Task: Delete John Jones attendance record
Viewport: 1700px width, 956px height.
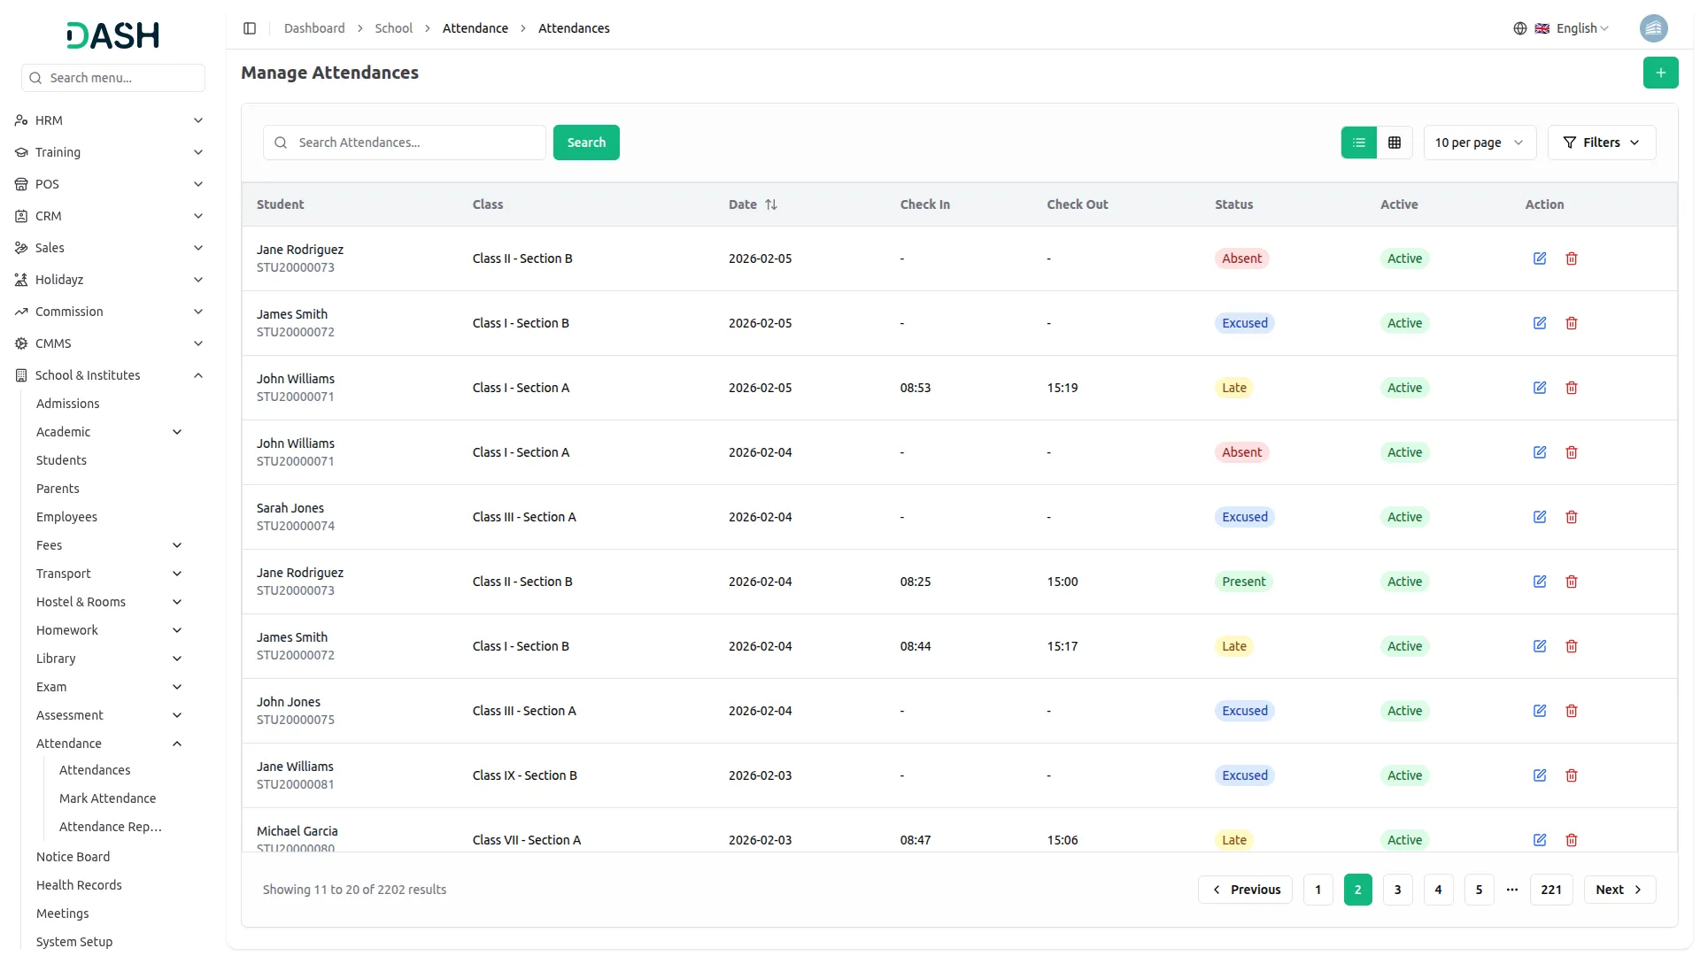Action: (1572, 711)
